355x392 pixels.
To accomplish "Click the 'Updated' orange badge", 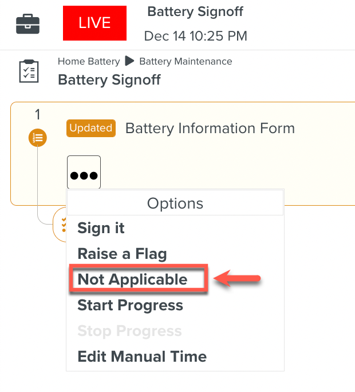I will 91,128.
